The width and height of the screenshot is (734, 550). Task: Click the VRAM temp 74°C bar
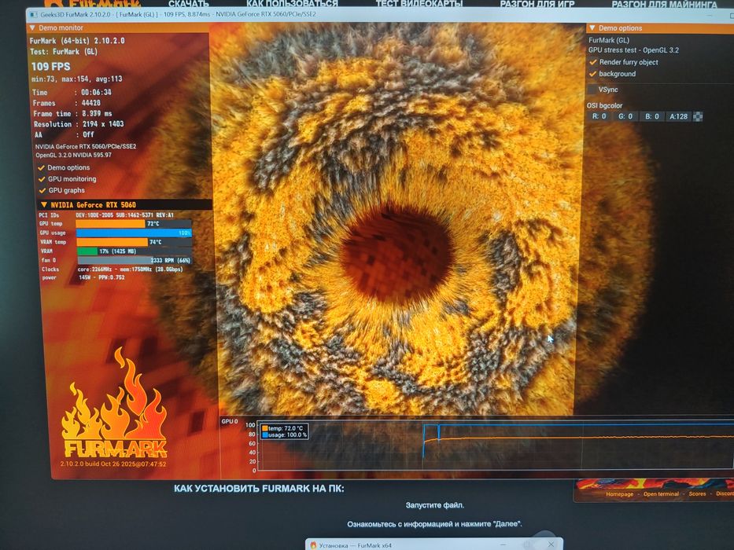tap(135, 242)
